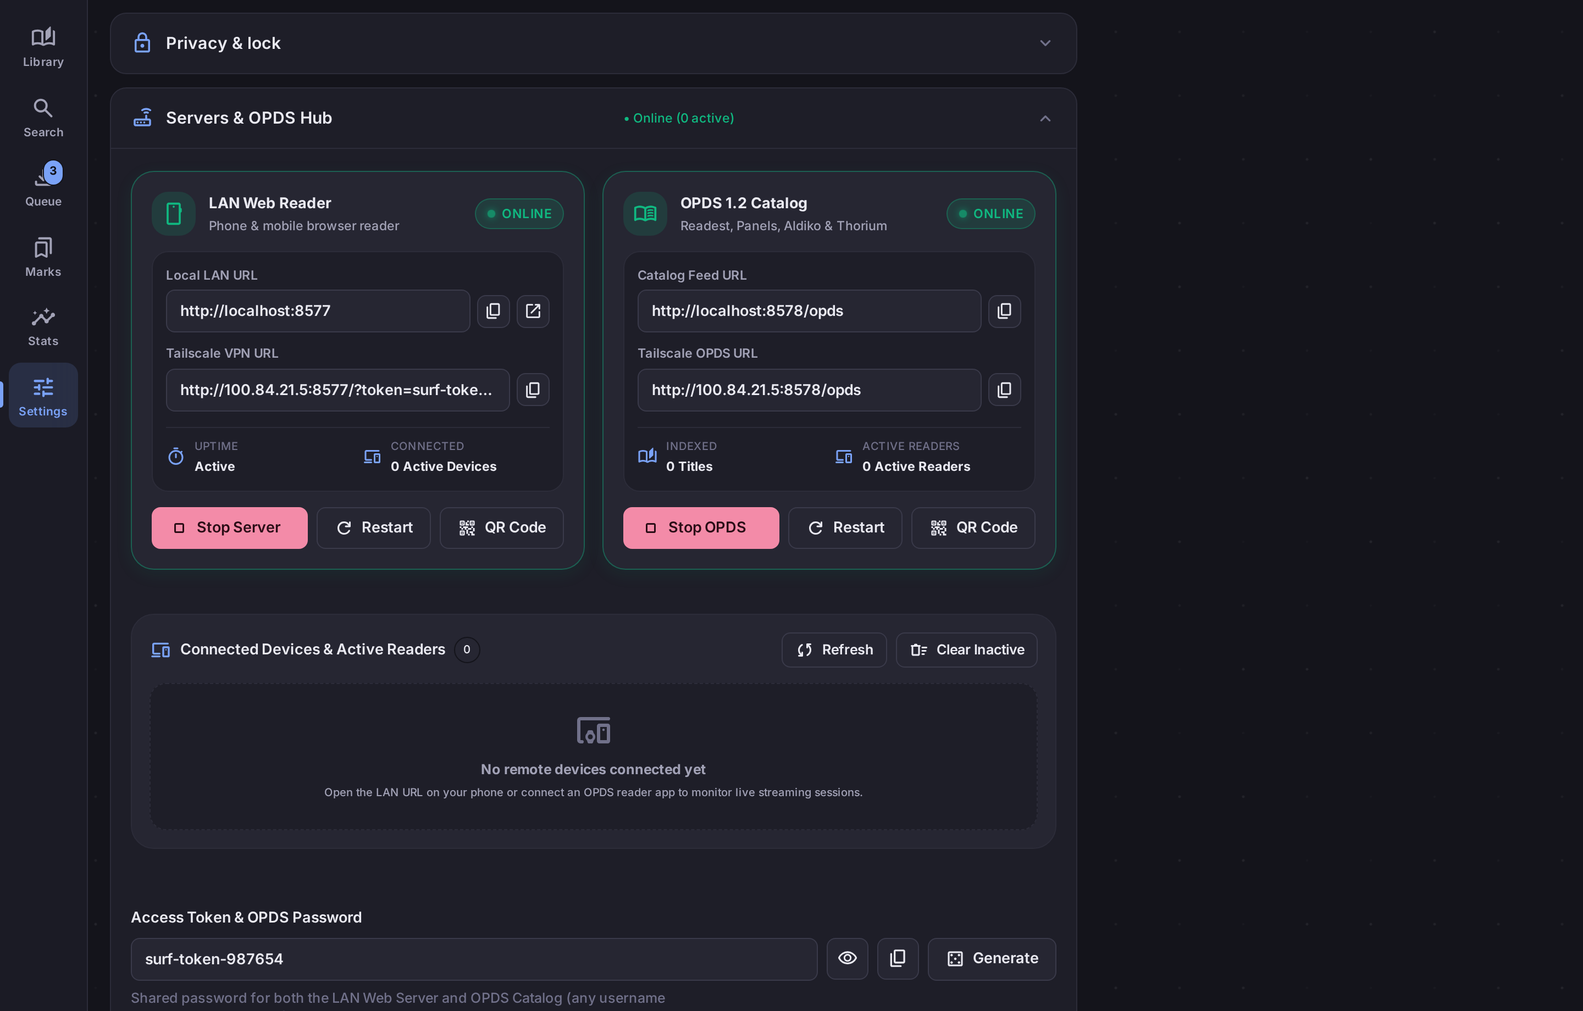This screenshot has width=1583, height=1011.
Task: Click the OPDS 1.2 Catalog book icon
Action: 645,214
